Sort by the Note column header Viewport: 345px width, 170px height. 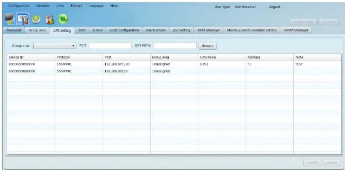(x=318, y=57)
